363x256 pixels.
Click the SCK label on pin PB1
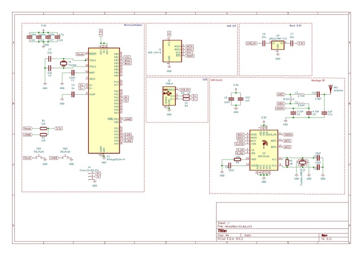click(127, 57)
